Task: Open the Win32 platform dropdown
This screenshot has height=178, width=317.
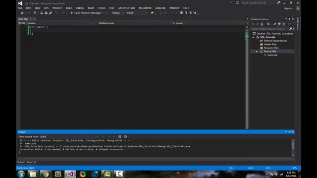Action: pos(137,13)
